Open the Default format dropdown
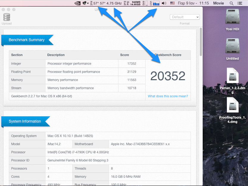Screen dimensions: 248x186 [185, 17]
